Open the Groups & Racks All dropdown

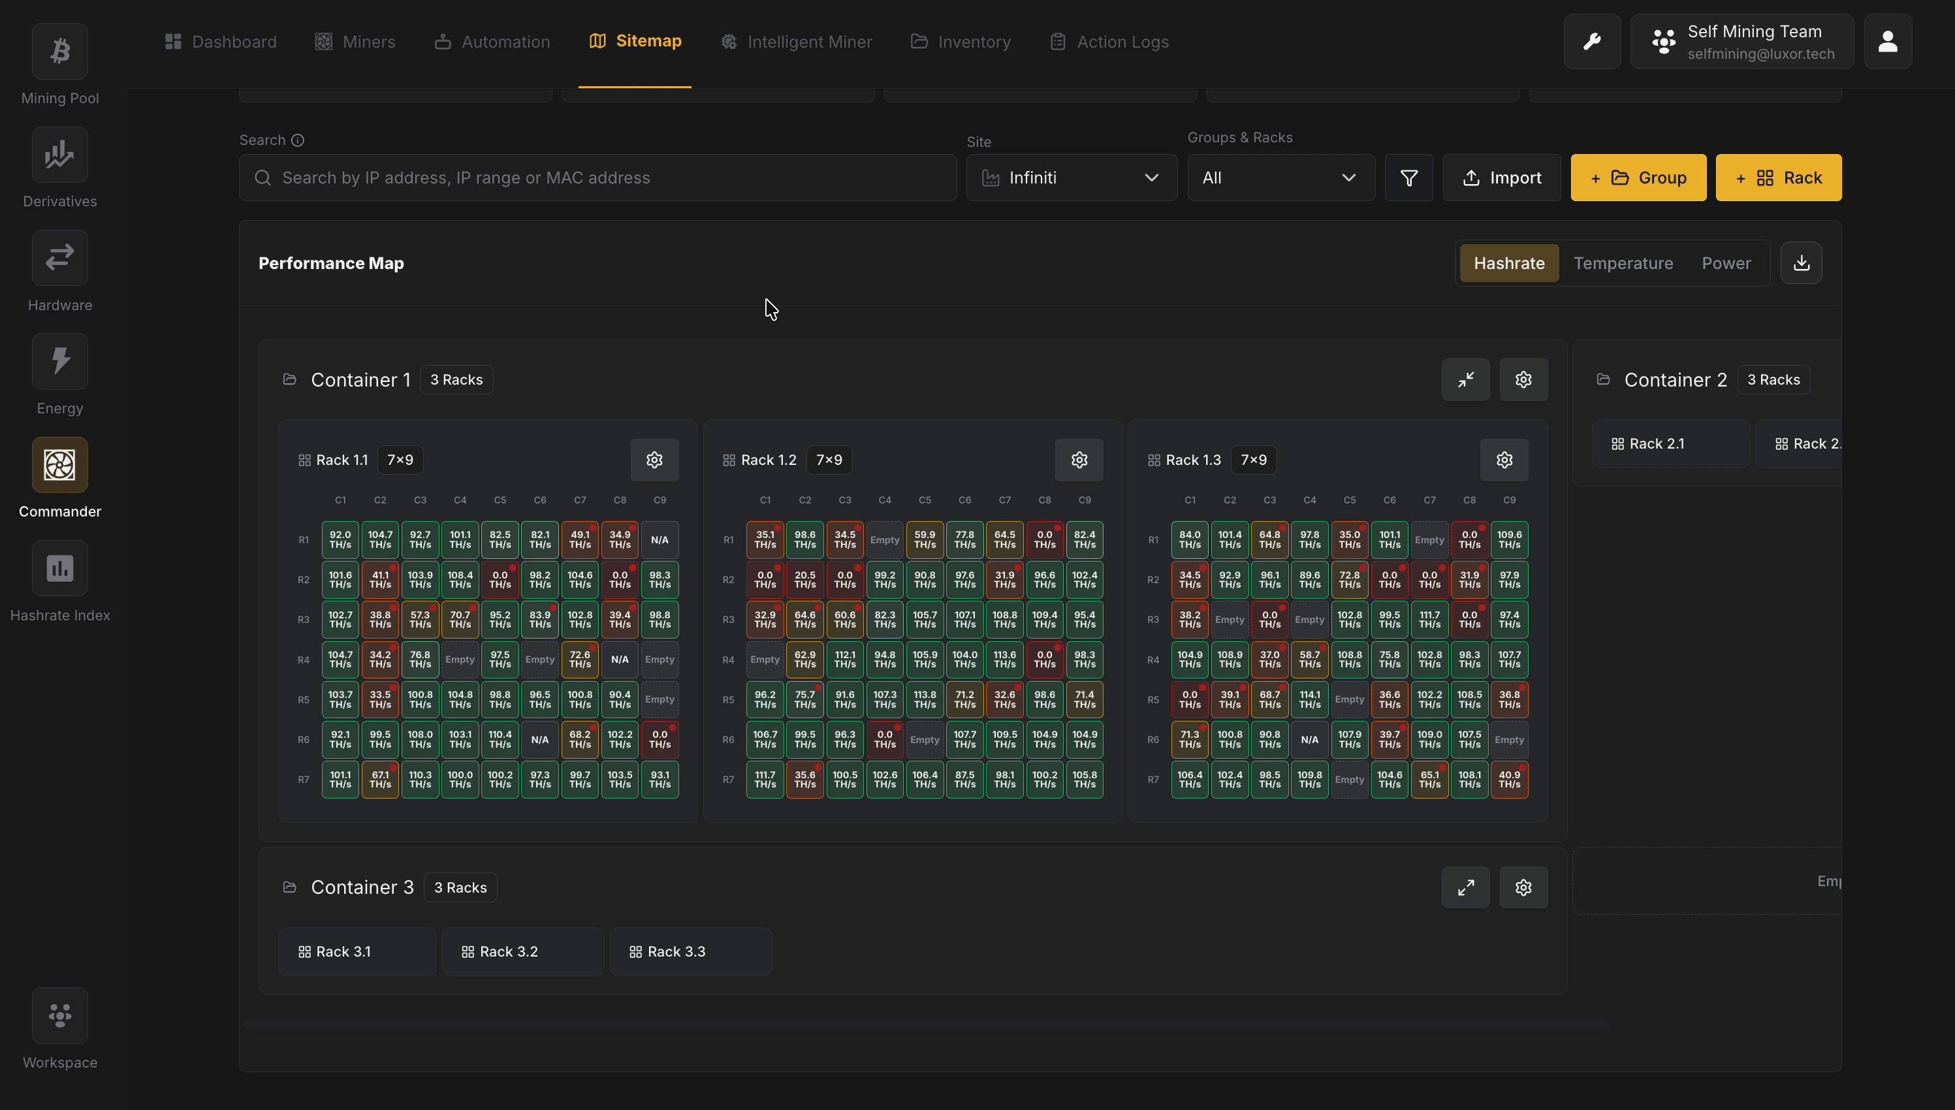1280,178
